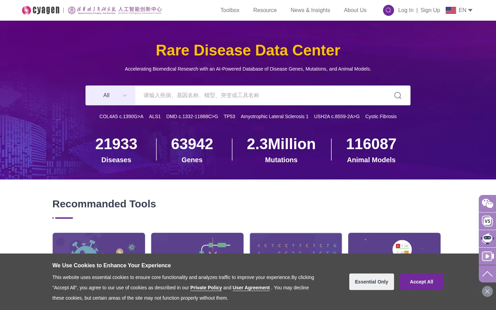Click the US flag language icon
This screenshot has height=310, width=496.
pyautogui.click(x=451, y=10)
